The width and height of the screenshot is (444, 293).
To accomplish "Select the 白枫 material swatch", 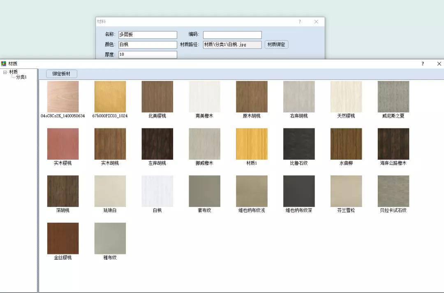I will [157, 191].
